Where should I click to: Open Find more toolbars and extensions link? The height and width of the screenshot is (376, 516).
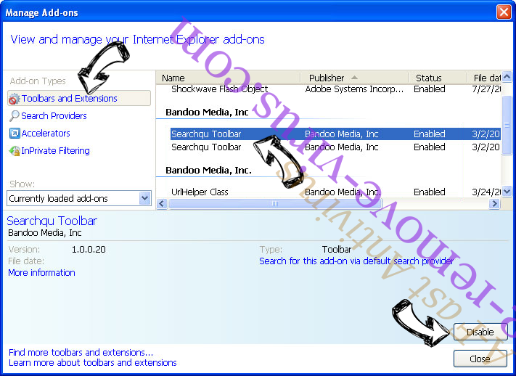(81, 352)
